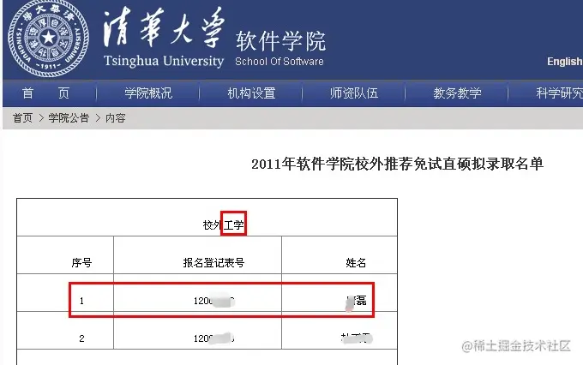Select the 校外工学 table header text
Image resolution: width=583 pixels, height=365 pixels.
[x=223, y=224]
